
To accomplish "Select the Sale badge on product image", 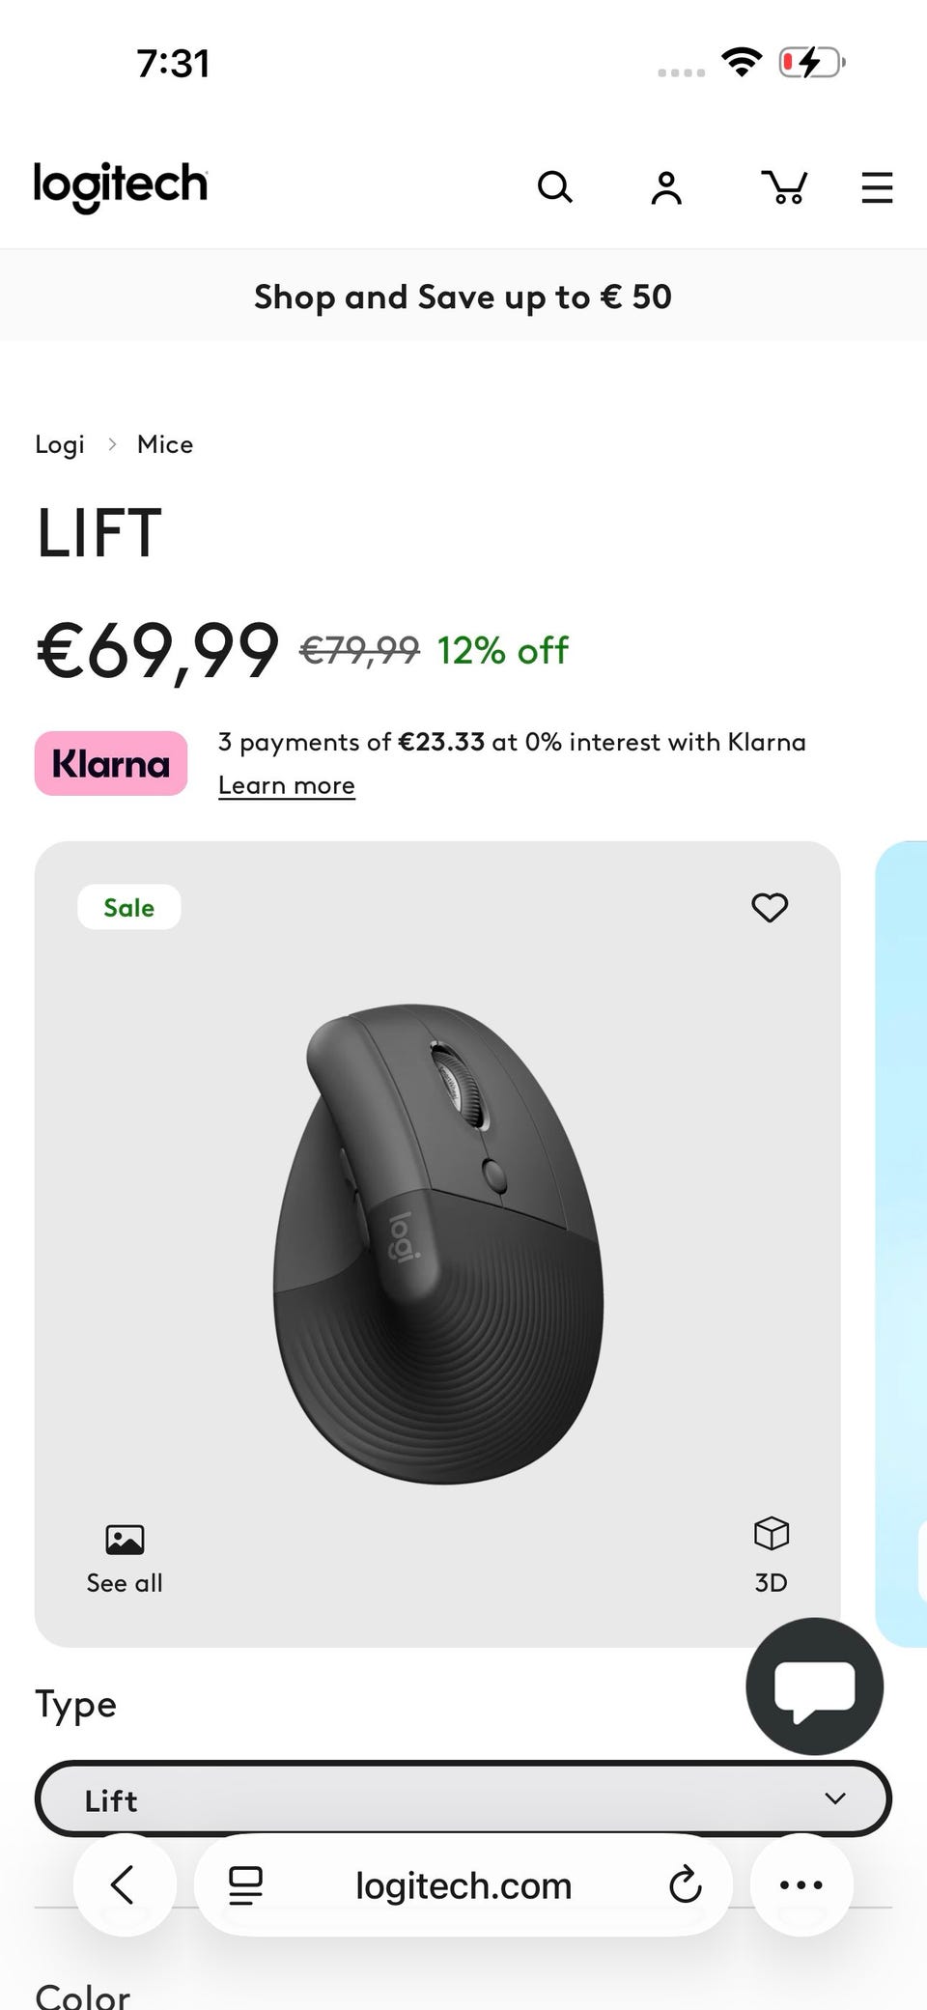I will point(128,906).
